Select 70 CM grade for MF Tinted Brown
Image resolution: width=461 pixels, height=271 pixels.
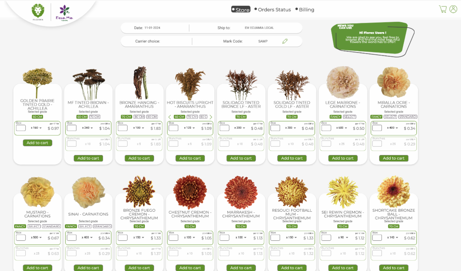tap(95, 117)
